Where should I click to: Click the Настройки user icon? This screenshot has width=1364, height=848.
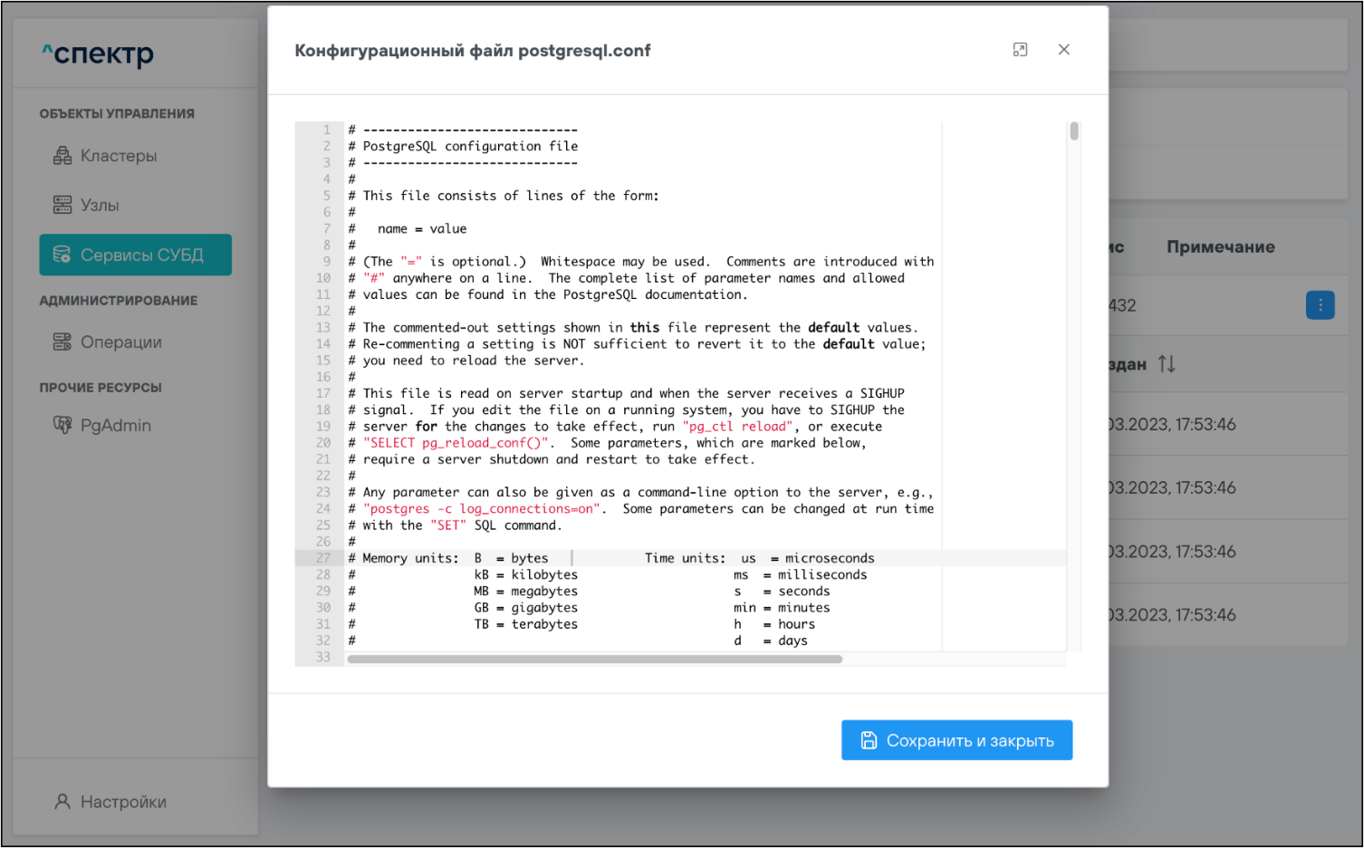click(62, 802)
